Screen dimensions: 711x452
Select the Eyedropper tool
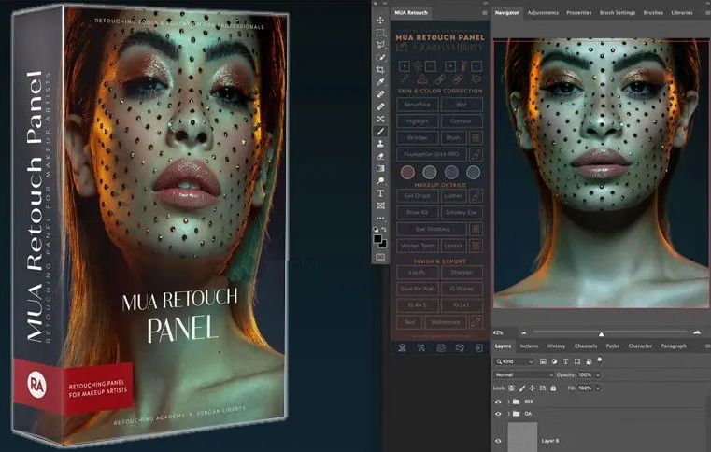coord(380,81)
